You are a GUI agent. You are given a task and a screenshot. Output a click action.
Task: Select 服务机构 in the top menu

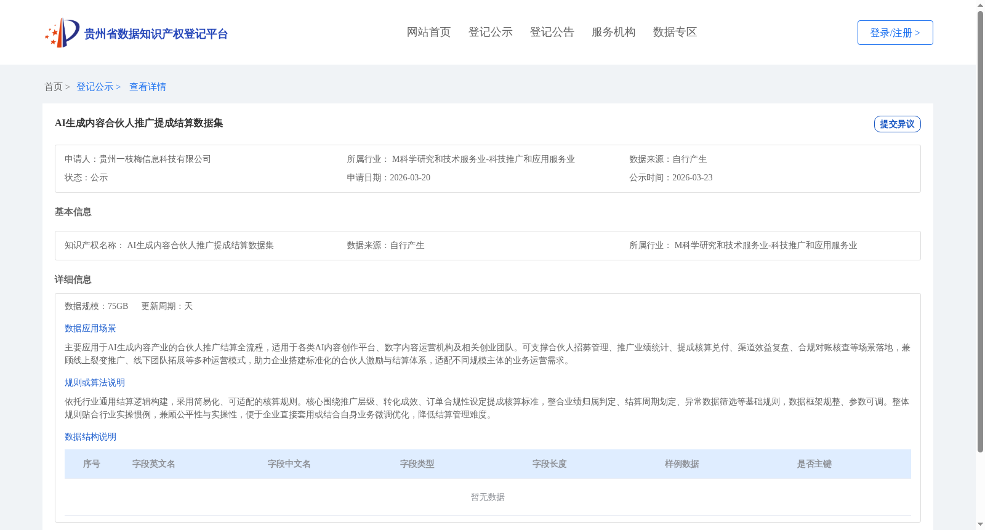click(x=613, y=32)
